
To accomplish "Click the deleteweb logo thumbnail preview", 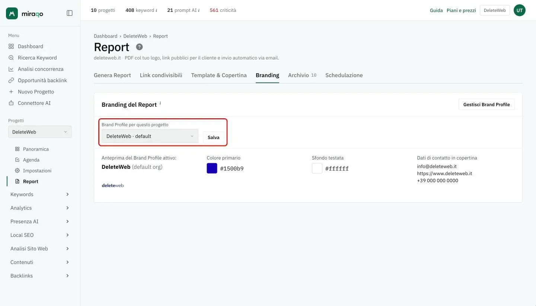I will click(113, 185).
